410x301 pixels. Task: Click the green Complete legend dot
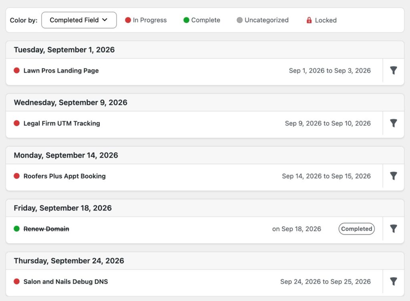coord(186,20)
